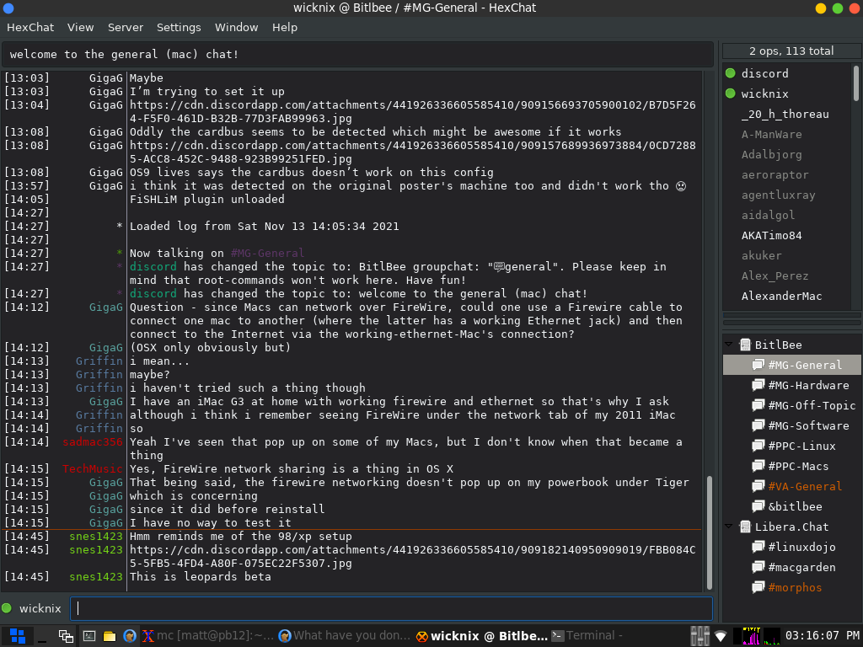
Task: Click the #MG-General channel link in chat
Action: point(267,253)
